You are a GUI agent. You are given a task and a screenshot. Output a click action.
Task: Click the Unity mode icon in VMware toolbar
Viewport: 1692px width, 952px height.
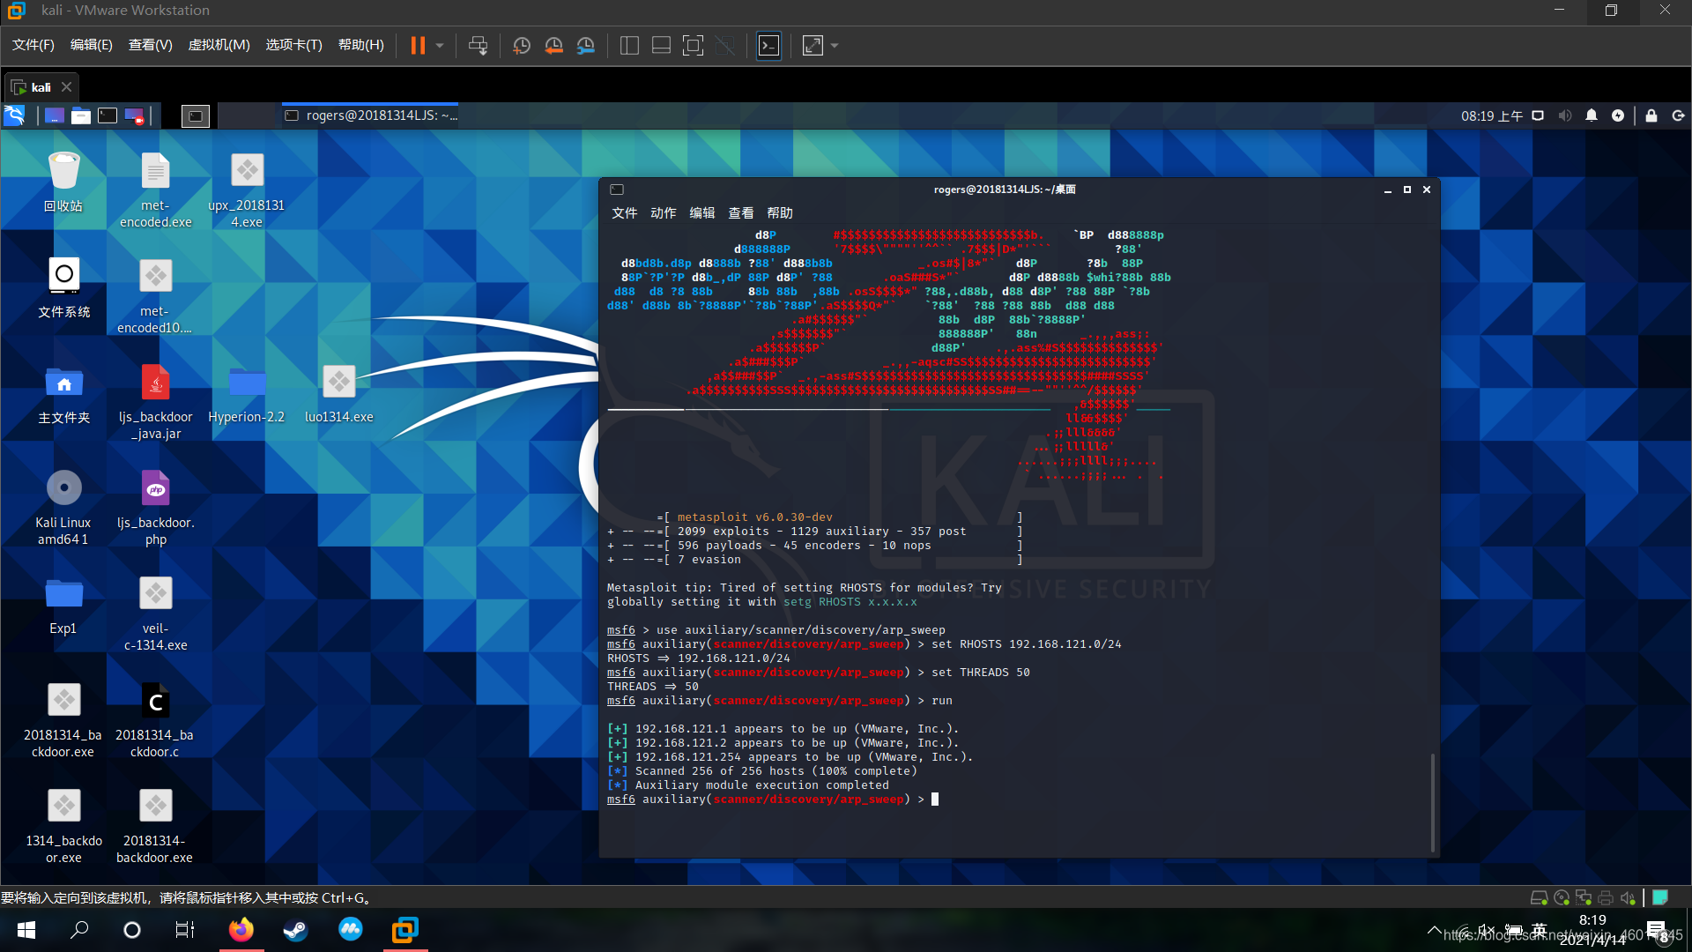[x=725, y=45]
